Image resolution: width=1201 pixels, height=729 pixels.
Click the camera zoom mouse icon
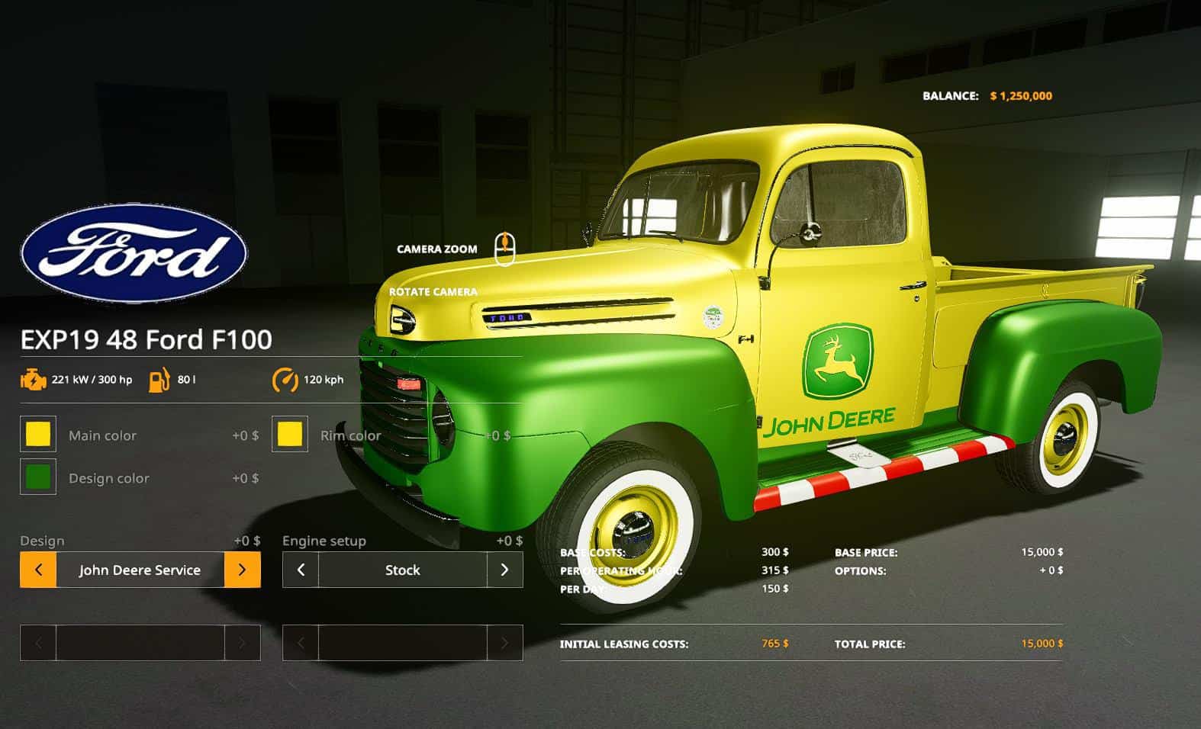click(x=504, y=249)
